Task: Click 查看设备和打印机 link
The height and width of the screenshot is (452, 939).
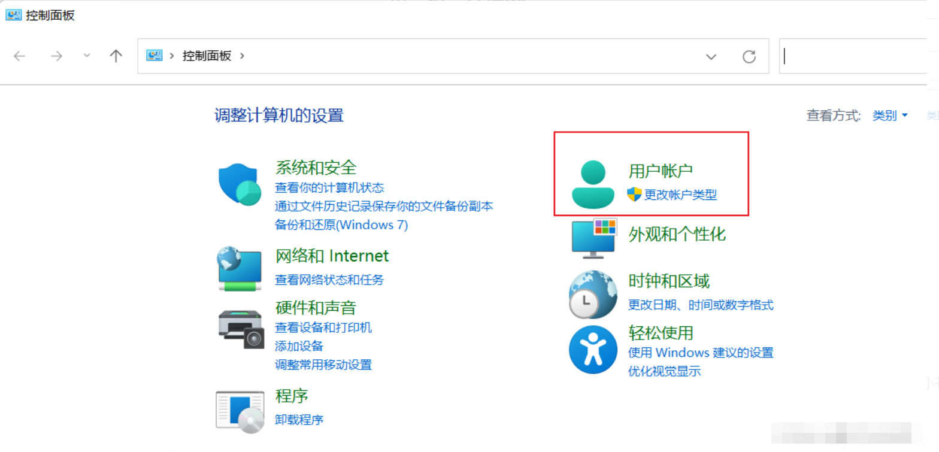Action: click(323, 327)
